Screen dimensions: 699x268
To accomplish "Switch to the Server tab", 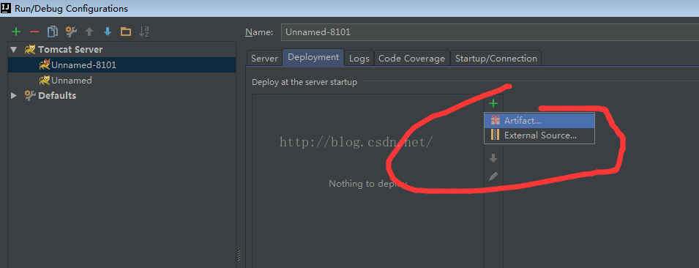I will click(264, 59).
